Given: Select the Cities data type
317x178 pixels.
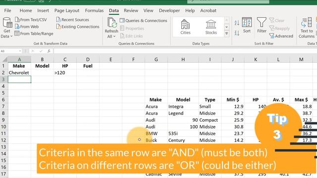Looking at the screenshot, I should (185, 27).
